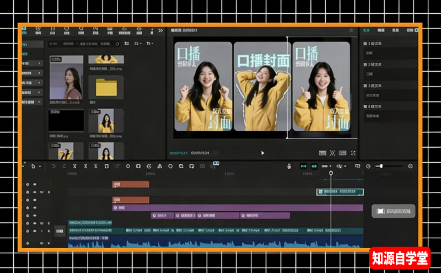Click the microphone record icon
Screen dimensions: 441x273
coord(289,166)
